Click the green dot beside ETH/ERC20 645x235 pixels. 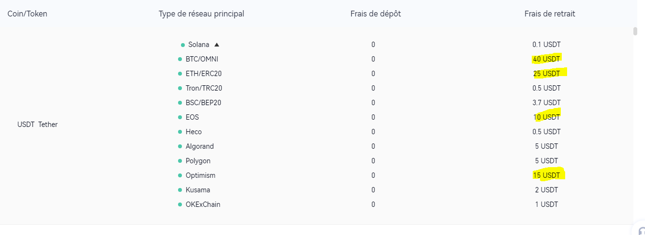click(180, 74)
